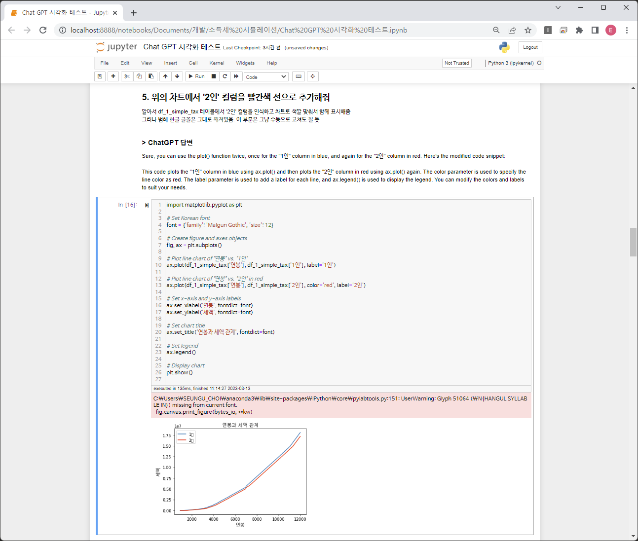Open the File menu

(x=105, y=63)
